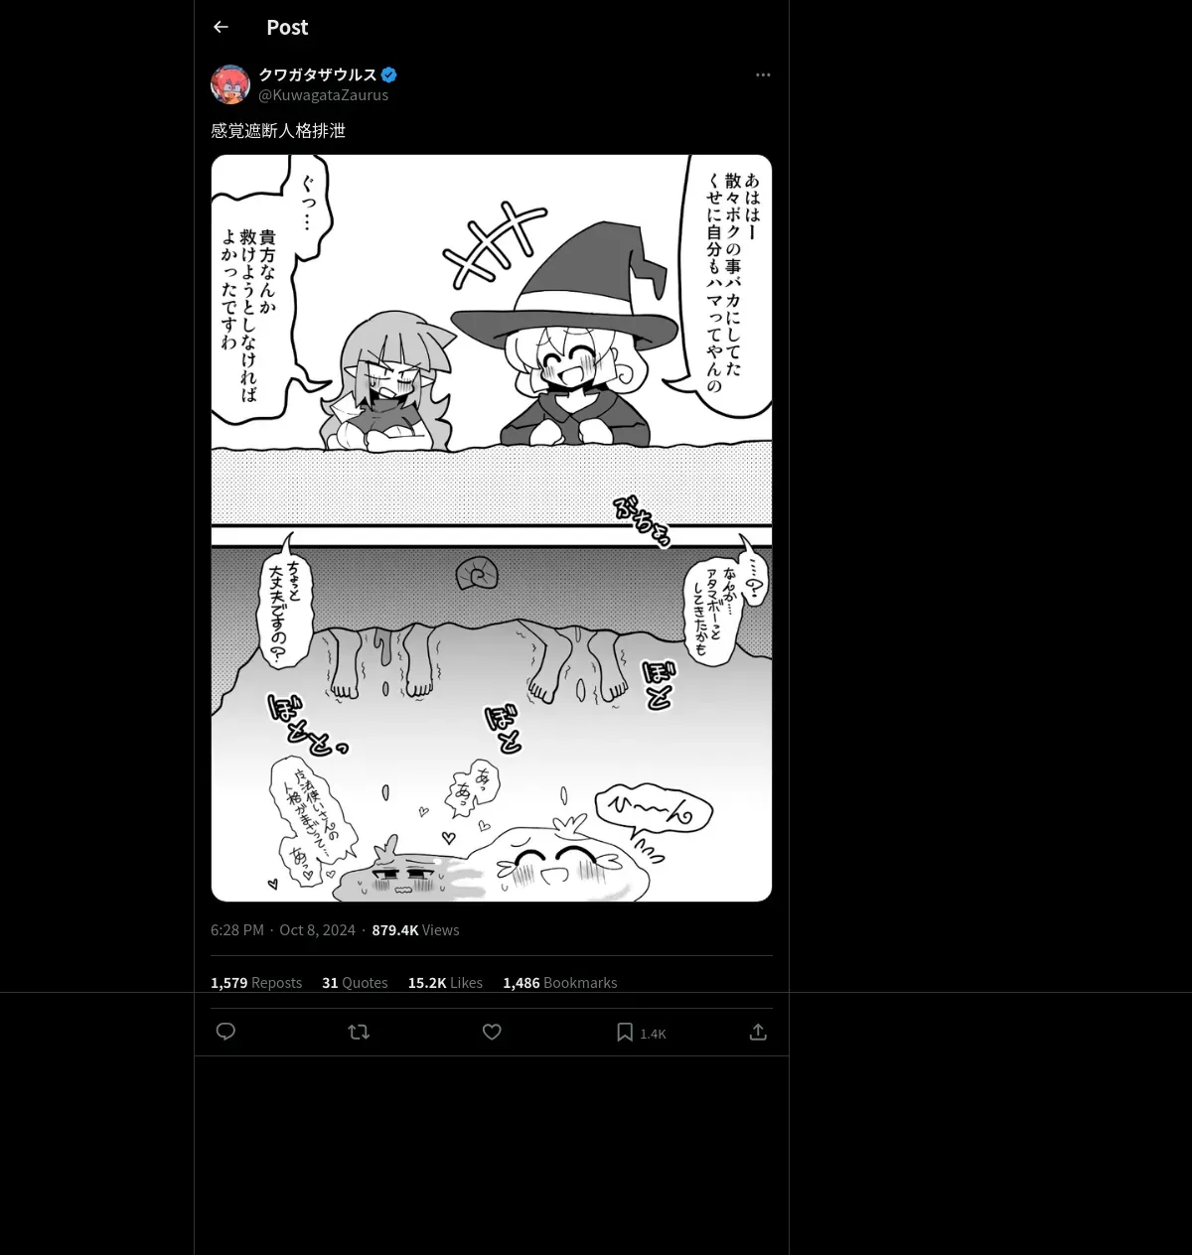Click the Post header title
Viewport: 1192px width, 1255px height.
pyautogui.click(x=287, y=27)
